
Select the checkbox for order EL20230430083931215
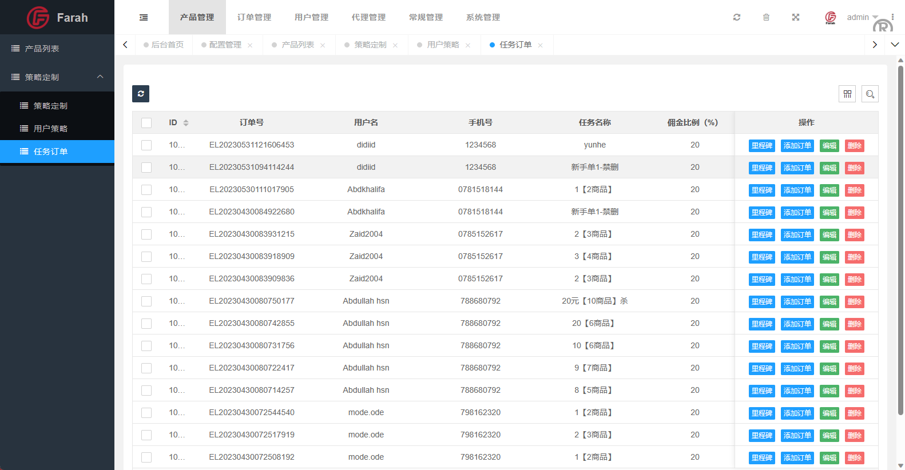coord(146,234)
